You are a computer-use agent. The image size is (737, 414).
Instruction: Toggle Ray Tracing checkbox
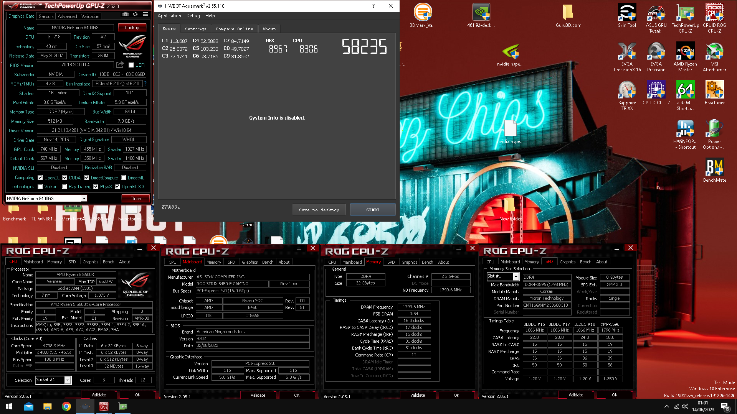pos(64,187)
